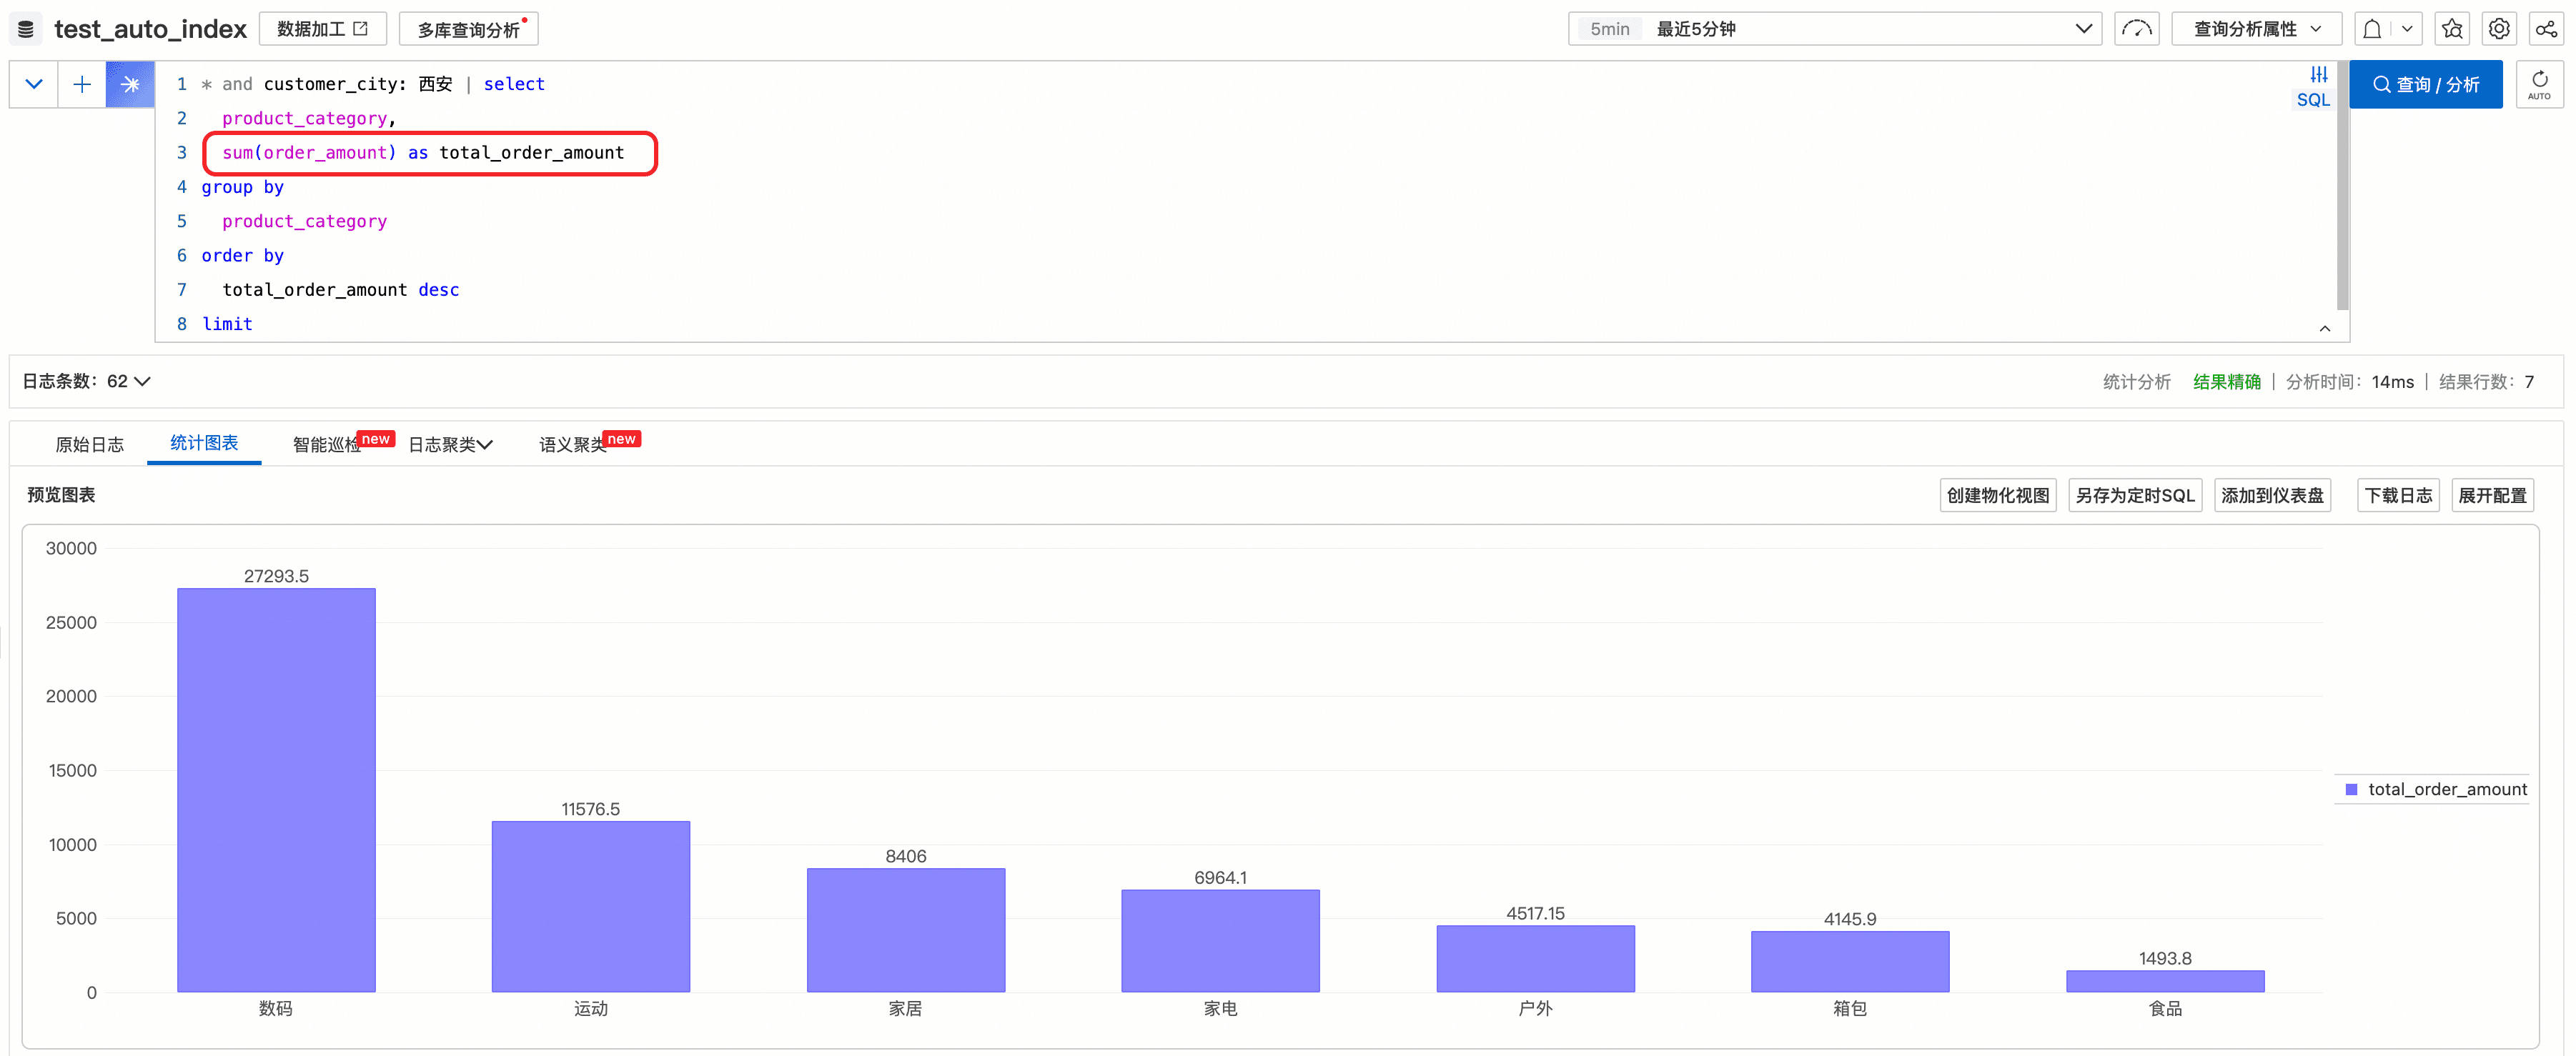Open the 智能巡检 tab
The height and width of the screenshot is (1056, 2576).
click(327, 444)
